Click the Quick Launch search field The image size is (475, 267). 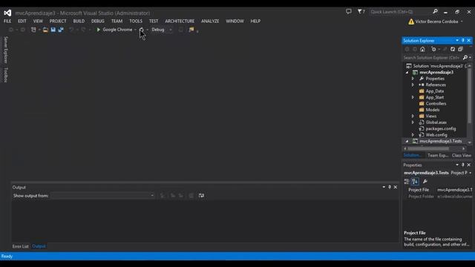[x=401, y=12]
